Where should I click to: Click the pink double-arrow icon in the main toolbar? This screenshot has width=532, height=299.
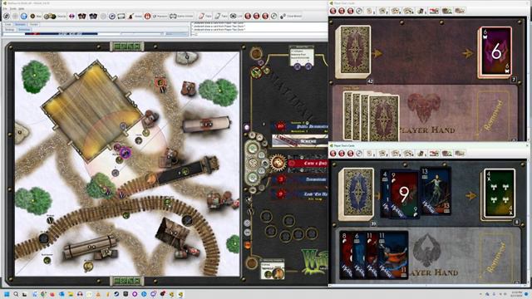click(x=71, y=16)
